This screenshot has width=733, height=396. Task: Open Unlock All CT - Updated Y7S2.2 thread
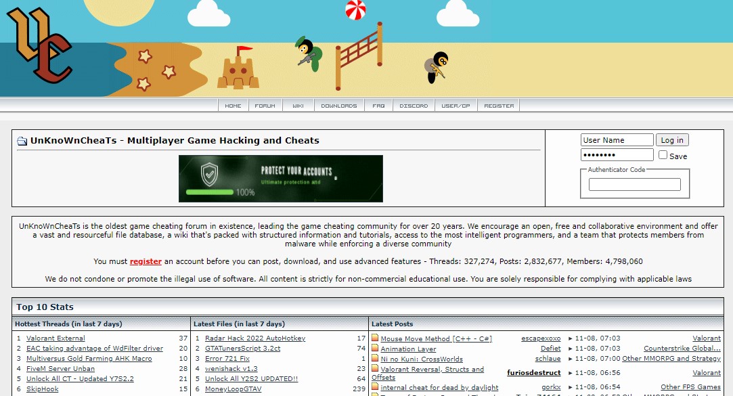coord(80,378)
